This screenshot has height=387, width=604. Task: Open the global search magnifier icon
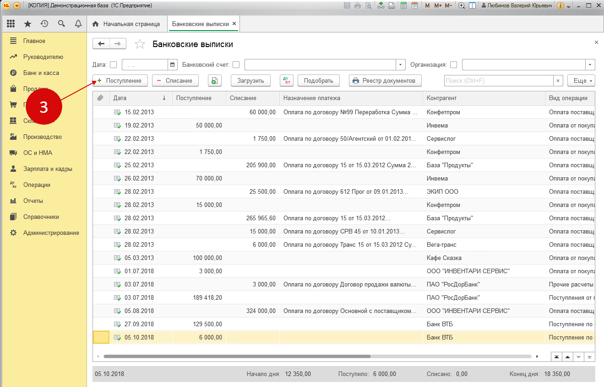point(61,24)
